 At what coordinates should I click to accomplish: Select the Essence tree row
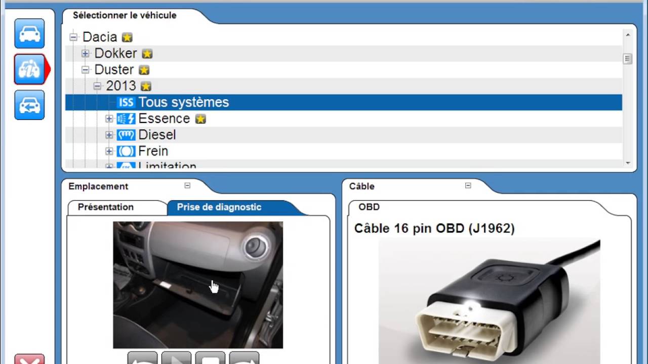[x=344, y=119]
